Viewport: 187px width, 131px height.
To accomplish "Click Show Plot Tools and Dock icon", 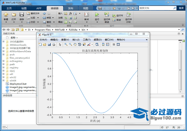I will 118,45.
